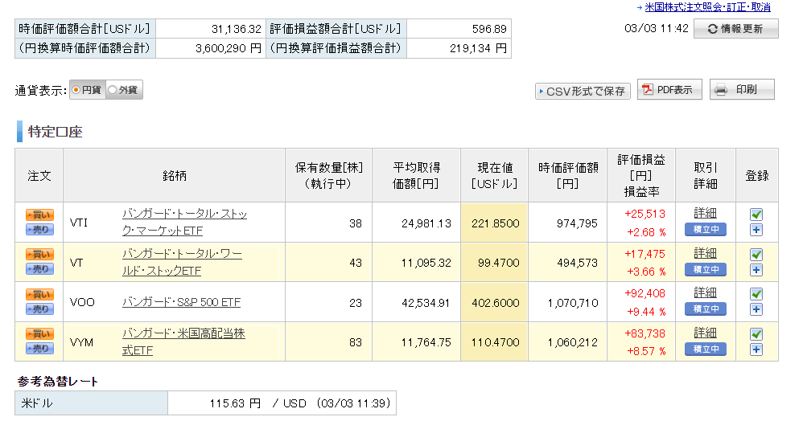The height and width of the screenshot is (421, 803).
Task: Click the 買い buy button for VYM
Action: pos(40,334)
